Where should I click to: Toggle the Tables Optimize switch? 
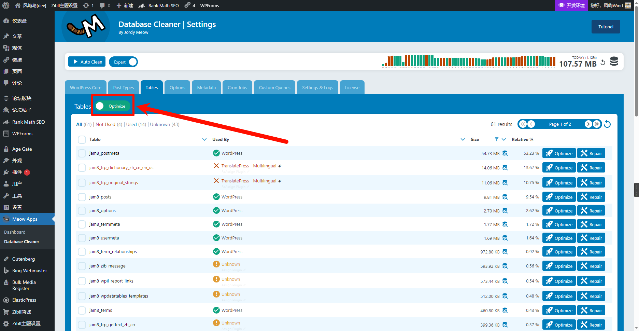[x=112, y=106]
